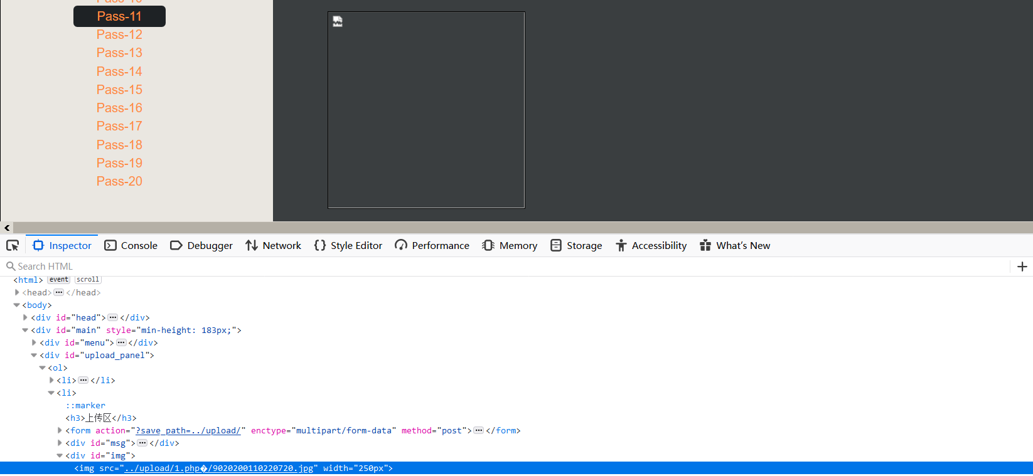The image size is (1033, 476).
Task: Collapse the div id="upload_panel" node
Action: click(x=34, y=355)
